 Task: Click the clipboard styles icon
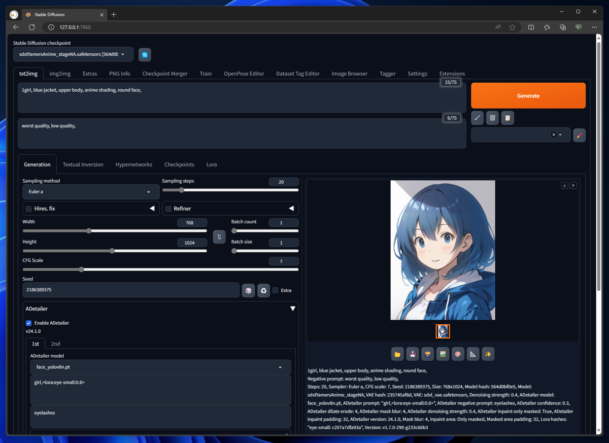pos(507,118)
